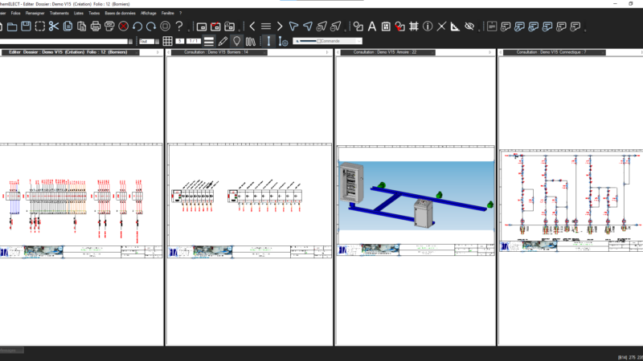Click the set-square measuring tool icon
The image size is (643, 361).
[x=455, y=26]
